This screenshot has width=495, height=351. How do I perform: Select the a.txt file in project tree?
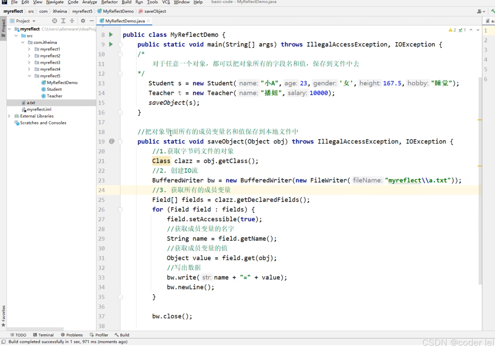(31, 103)
